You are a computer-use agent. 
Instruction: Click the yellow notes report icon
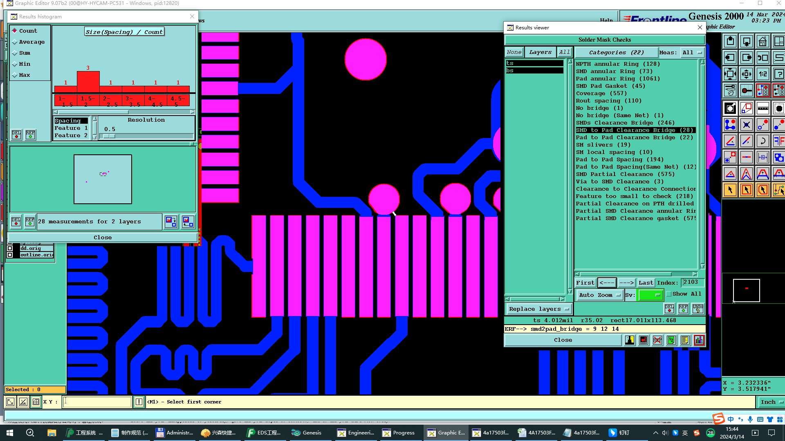(685, 340)
